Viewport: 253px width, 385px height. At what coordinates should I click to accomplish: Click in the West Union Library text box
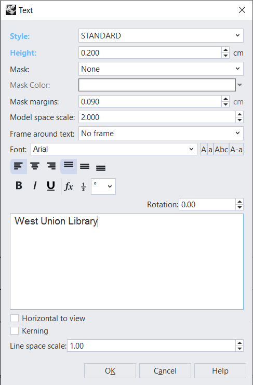[x=127, y=261]
